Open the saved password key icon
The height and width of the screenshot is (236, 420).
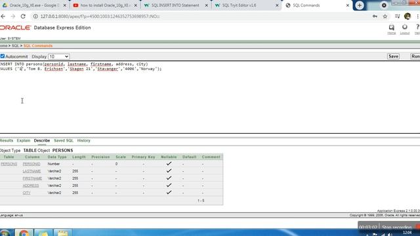point(375,16)
